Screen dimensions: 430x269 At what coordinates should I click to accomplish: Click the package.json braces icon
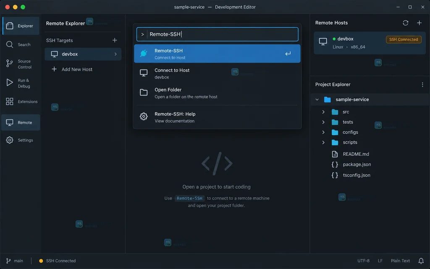[335, 164]
